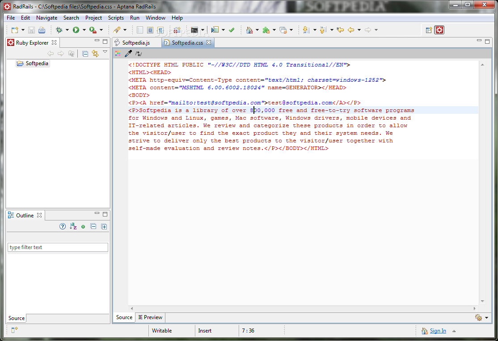The width and height of the screenshot is (498, 341).
Task: Click the Last Edit Location icon
Action: pos(340,30)
